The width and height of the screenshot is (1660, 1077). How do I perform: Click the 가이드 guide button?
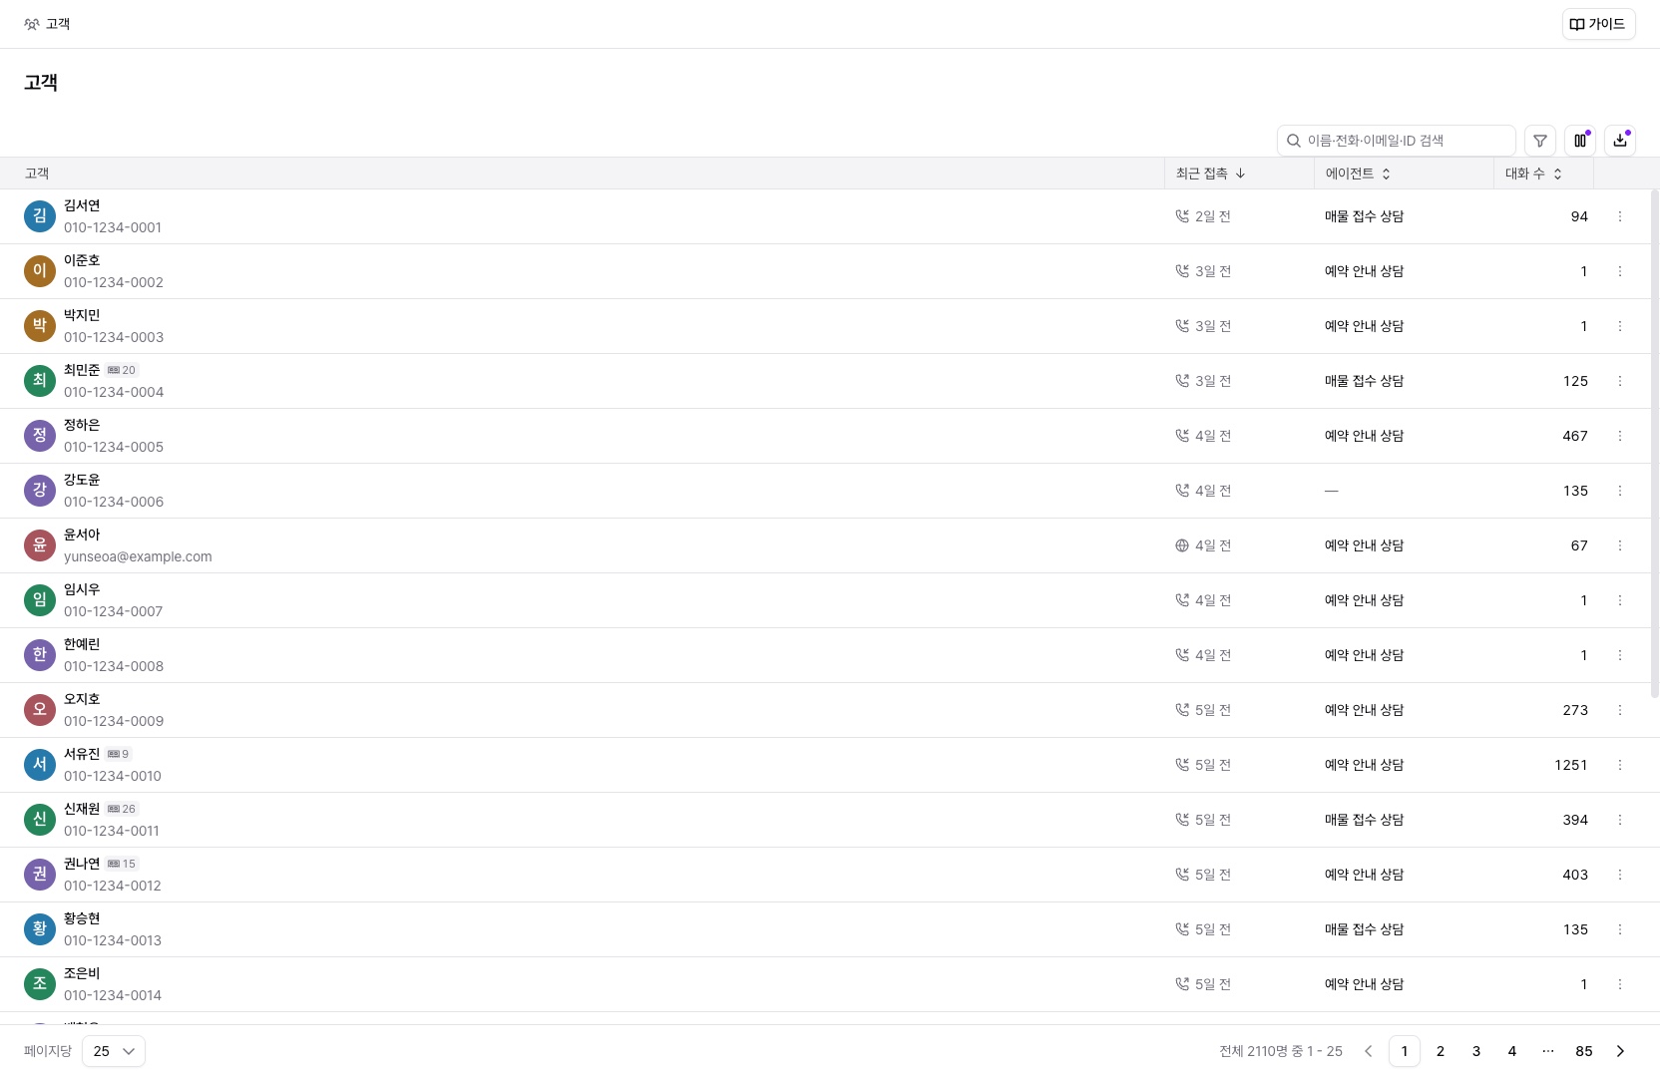1598,24
